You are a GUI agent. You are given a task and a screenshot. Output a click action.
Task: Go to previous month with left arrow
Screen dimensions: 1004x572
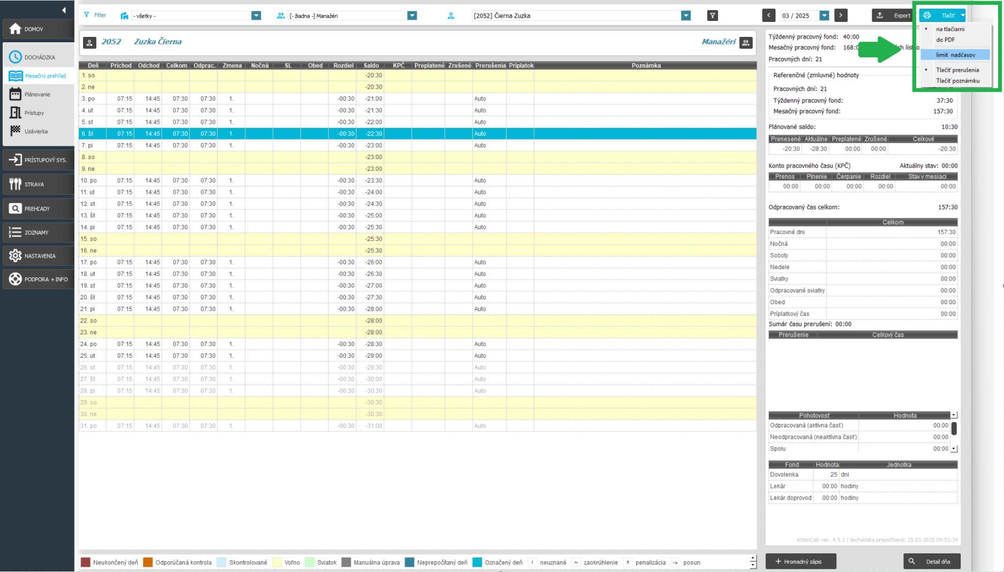pyautogui.click(x=769, y=16)
